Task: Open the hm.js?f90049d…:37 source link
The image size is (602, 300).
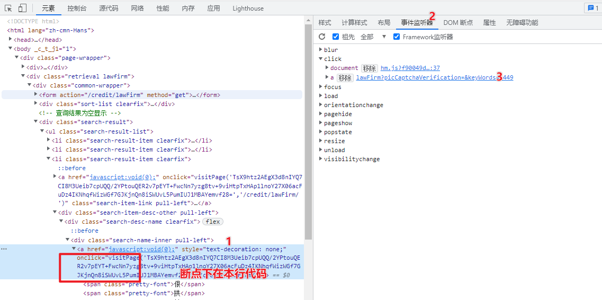Action: pos(410,68)
